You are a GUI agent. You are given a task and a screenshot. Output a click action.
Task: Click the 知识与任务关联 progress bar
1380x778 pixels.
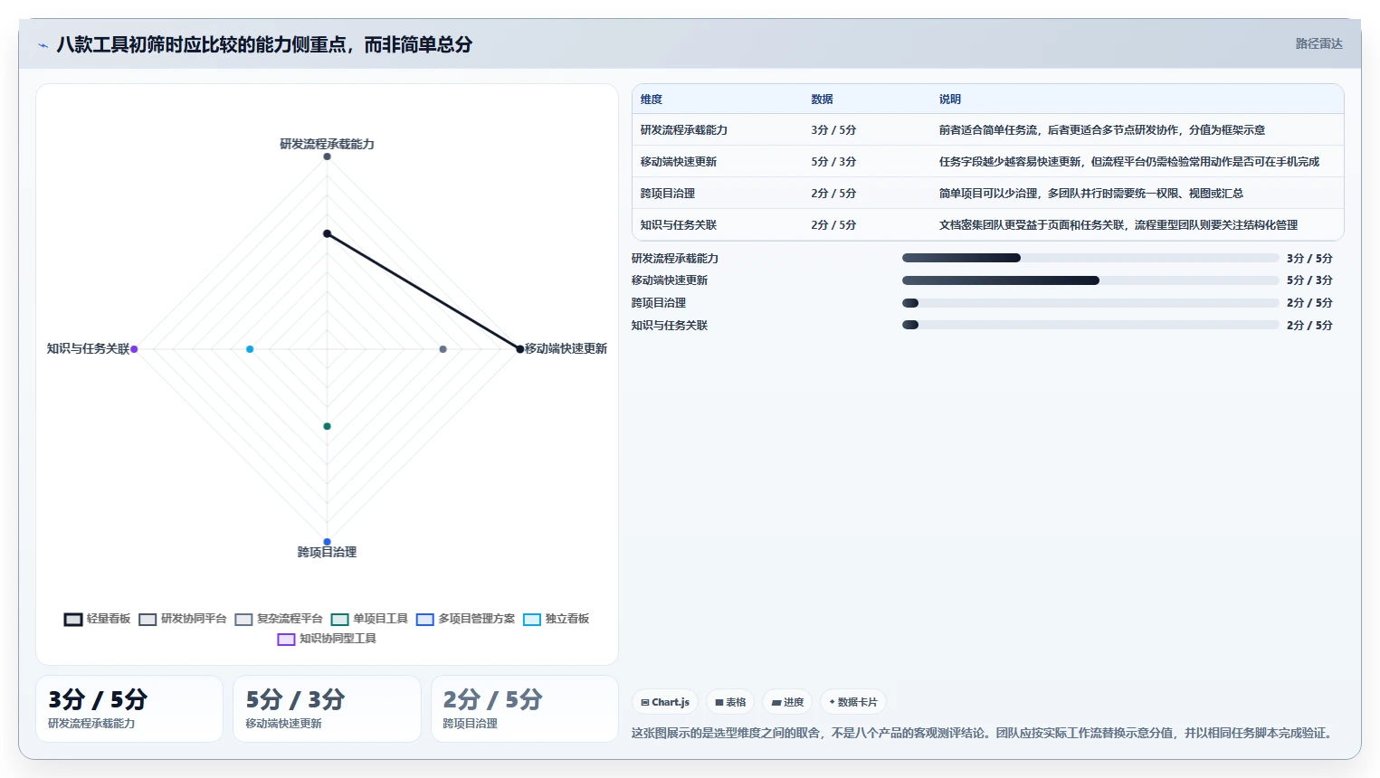tap(1090, 325)
